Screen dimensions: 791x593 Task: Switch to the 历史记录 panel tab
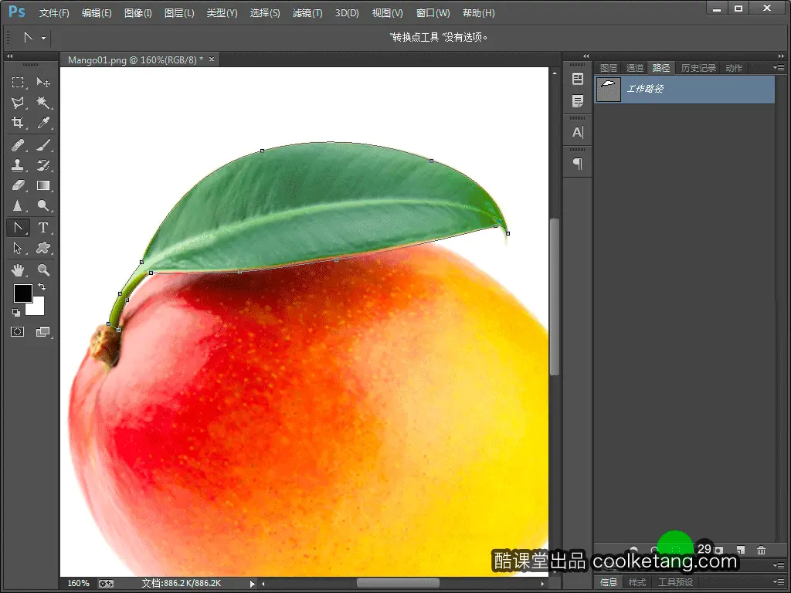coord(698,68)
